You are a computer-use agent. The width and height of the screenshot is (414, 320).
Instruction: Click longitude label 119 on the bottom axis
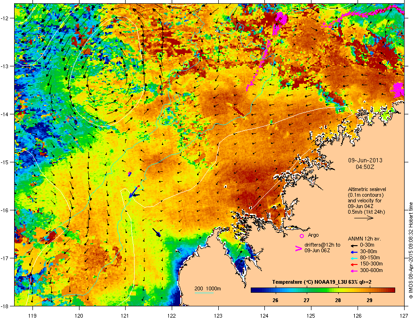[32, 315]
